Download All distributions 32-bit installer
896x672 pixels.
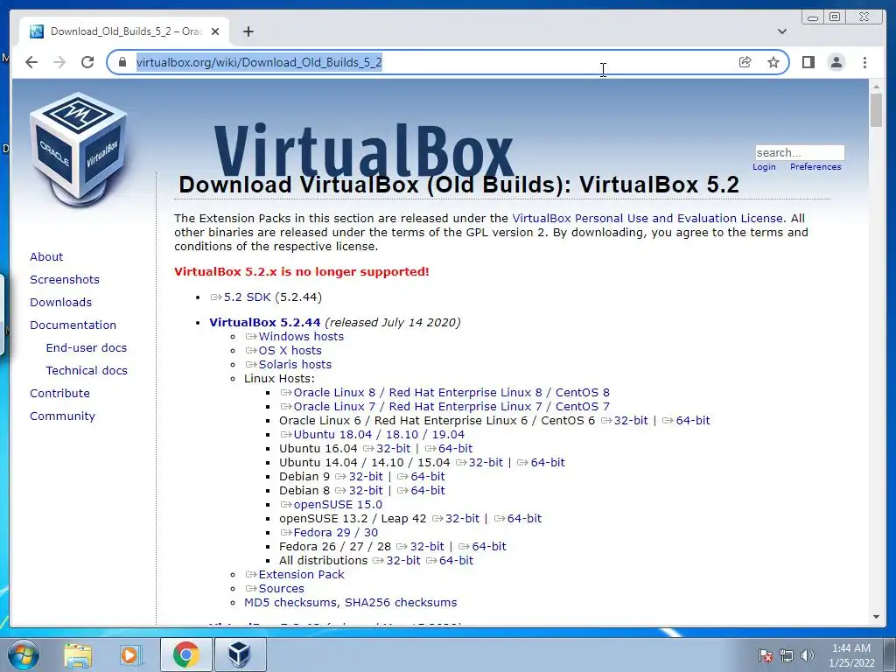pos(396,561)
